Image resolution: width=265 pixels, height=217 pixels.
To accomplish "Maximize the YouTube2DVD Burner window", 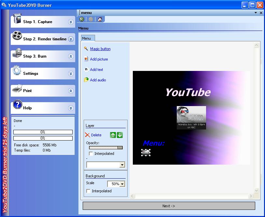I will coord(252,5).
